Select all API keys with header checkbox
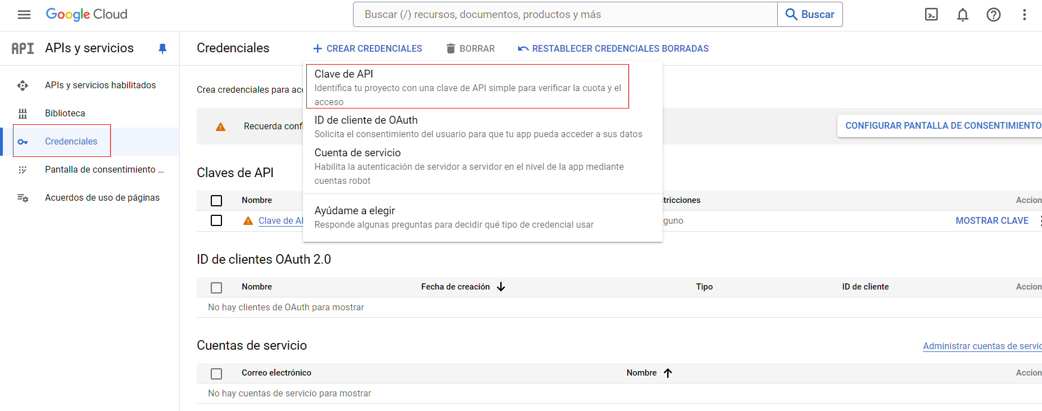1042x411 pixels. tap(216, 201)
